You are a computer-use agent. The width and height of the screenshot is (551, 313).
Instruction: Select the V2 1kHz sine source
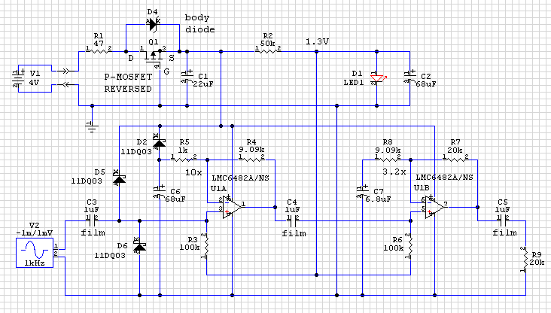tap(35, 253)
